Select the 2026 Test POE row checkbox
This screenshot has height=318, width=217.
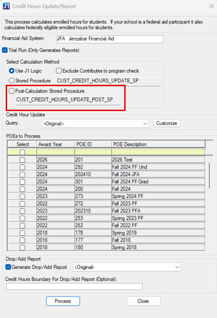pyautogui.click(x=22, y=160)
